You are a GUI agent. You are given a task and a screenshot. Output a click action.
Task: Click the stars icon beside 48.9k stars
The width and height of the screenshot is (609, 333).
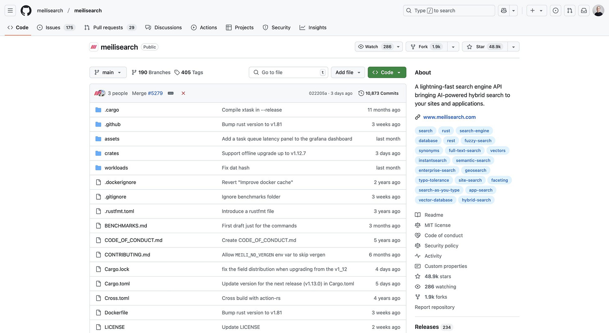(417, 276)
